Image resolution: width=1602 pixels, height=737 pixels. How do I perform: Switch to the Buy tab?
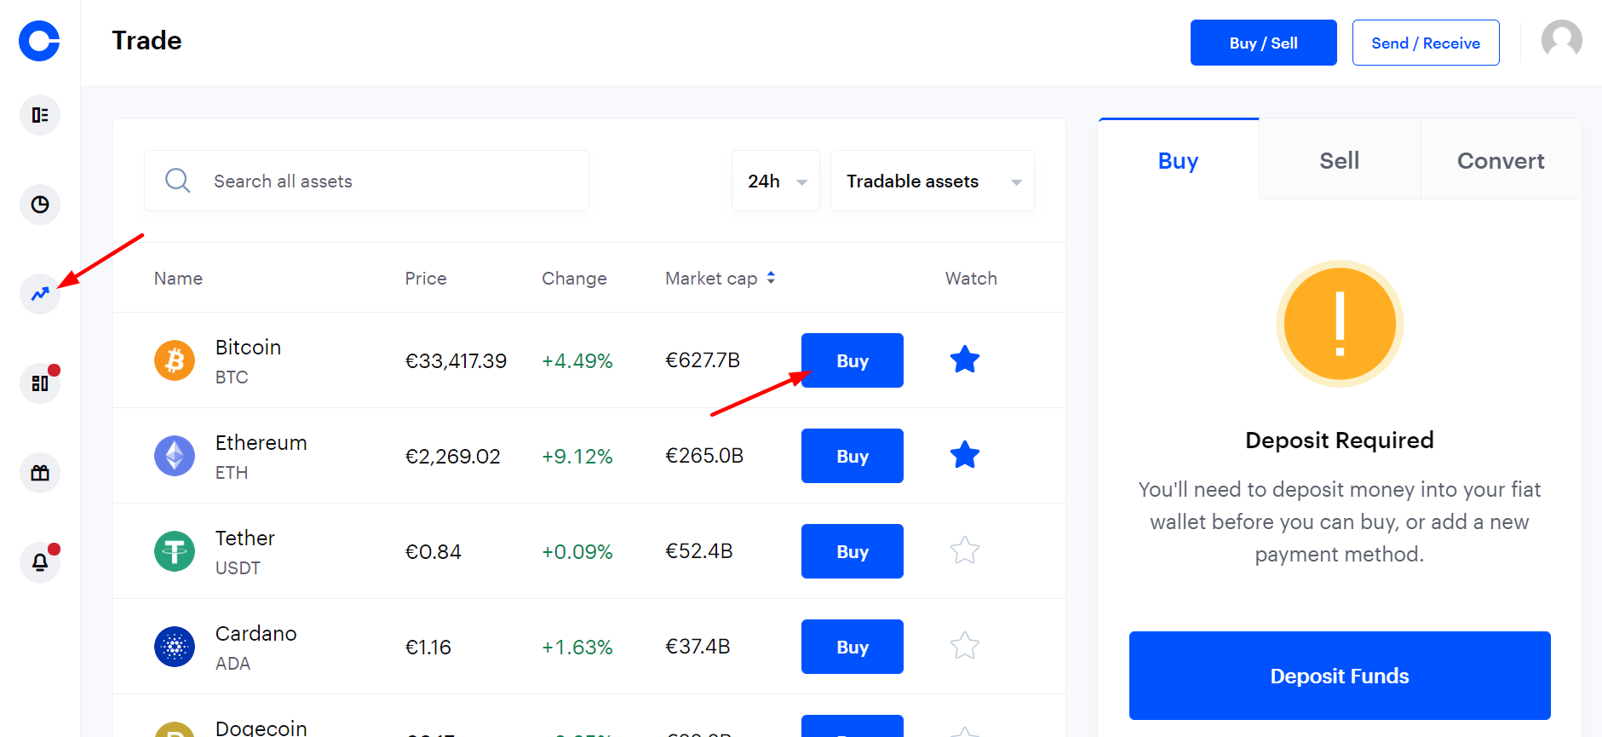pyautogui.click(x=1178, y=160)
